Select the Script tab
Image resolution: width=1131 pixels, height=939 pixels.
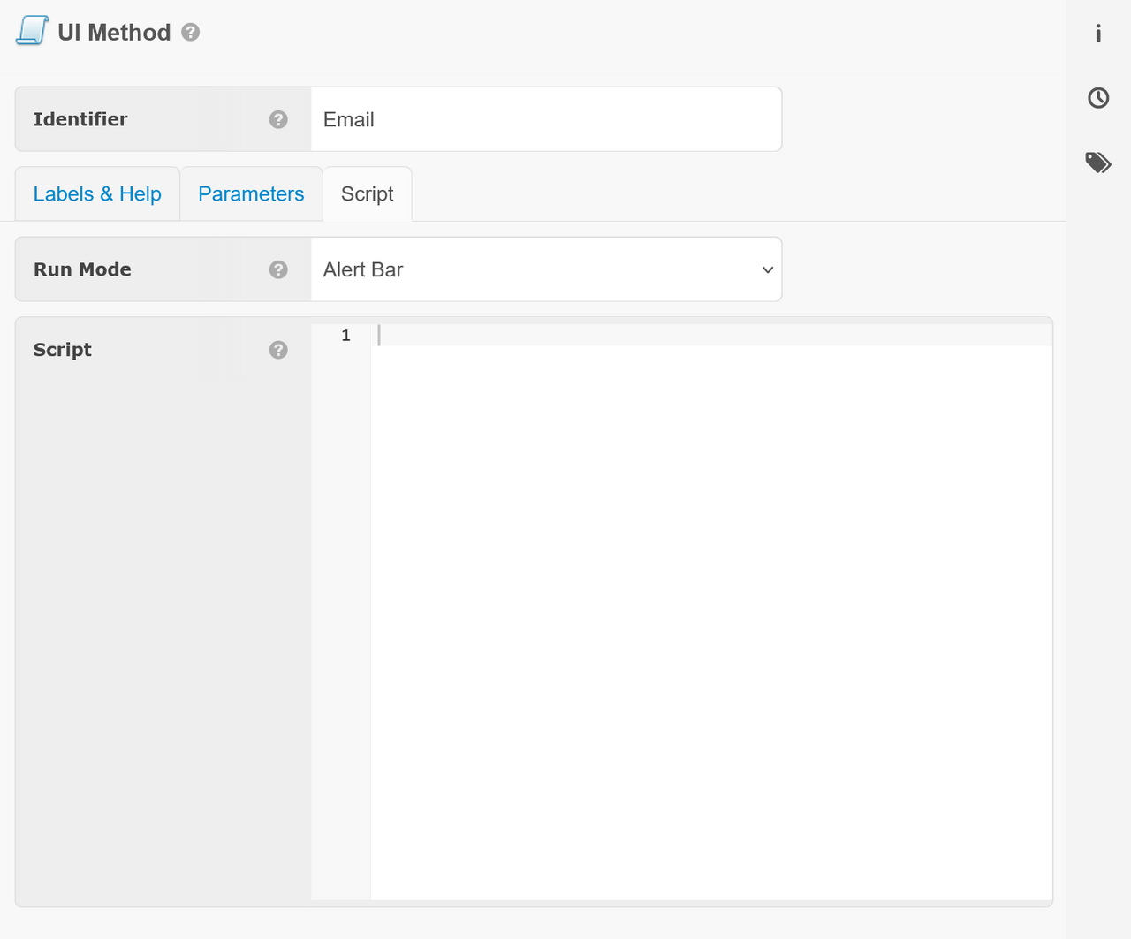[x=368, y=193]
